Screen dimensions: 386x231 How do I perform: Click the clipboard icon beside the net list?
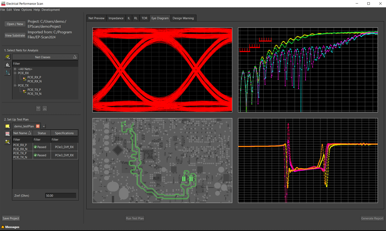tap(8, 65)
